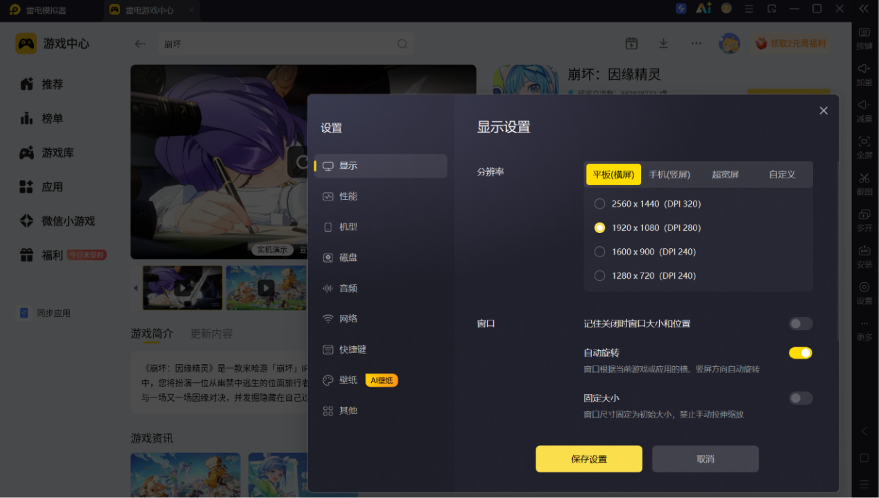Click the blue lightning icon in title bar
This screenshot has height=498, width=879.
681,8
